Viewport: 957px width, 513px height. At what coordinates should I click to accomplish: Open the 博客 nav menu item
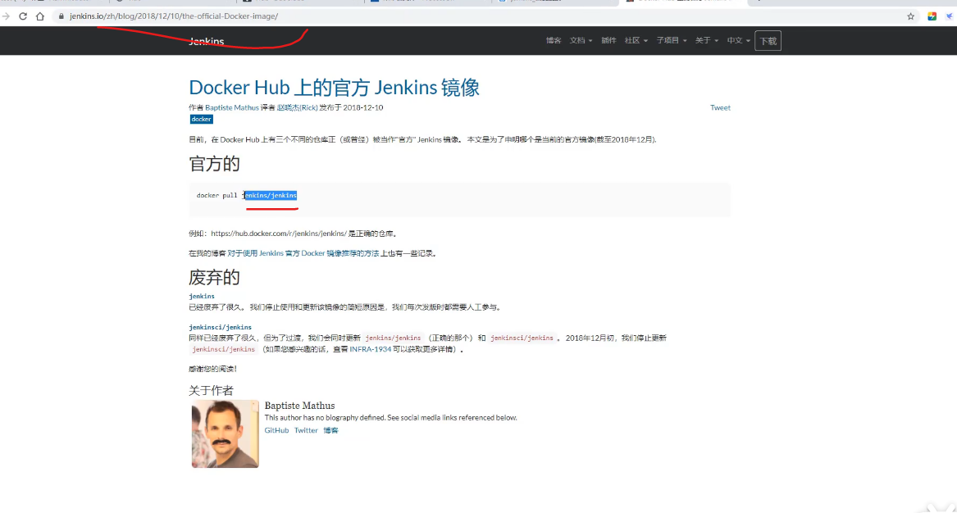tap(554, 40)
